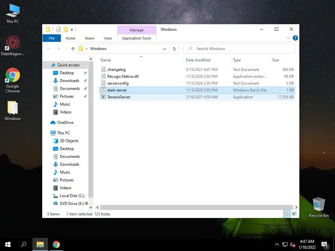The height and width of the screenshot is (251, 335).
Task: Open the clock and calendar flyout
Action: [307, 244]
